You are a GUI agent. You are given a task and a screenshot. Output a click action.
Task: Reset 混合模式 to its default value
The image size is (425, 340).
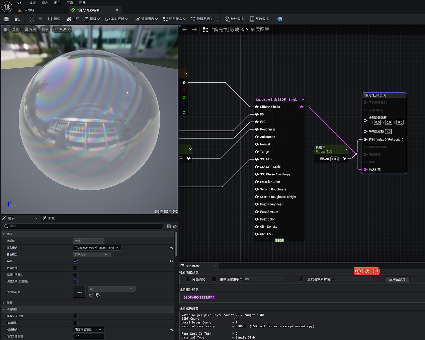pyautogui.click(x=171, y=248)
